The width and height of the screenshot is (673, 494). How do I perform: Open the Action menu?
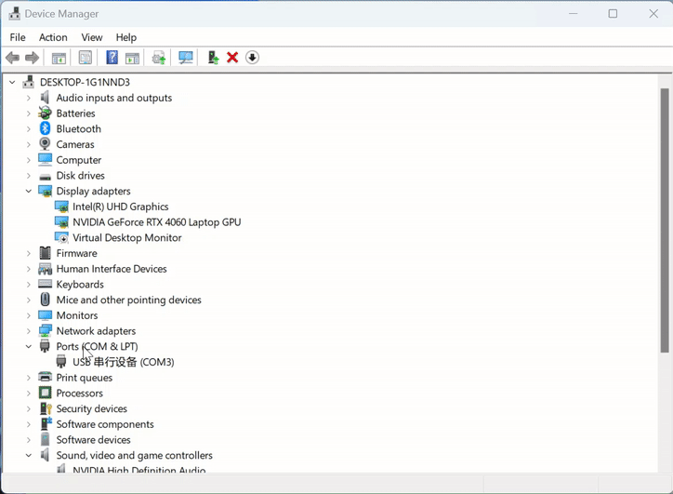point(53,37)
